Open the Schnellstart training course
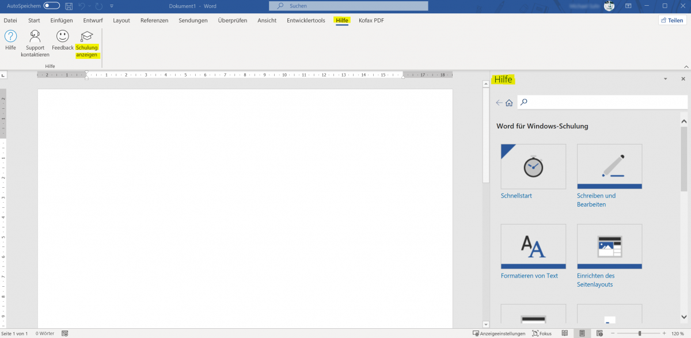 tap(533, 166)
